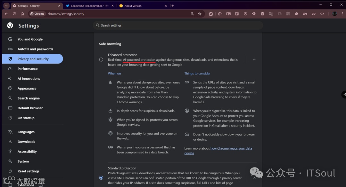Reload the page
The image size is (346, 187).
14,14
